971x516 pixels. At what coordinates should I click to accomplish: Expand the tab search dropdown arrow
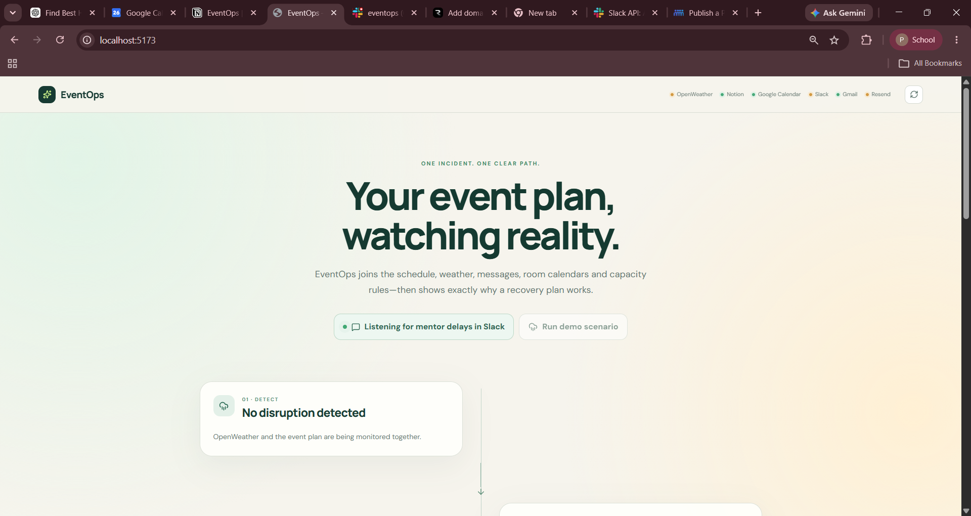(x=13, y=13)
